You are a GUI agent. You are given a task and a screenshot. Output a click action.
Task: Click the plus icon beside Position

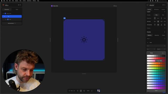pos(165,32)
